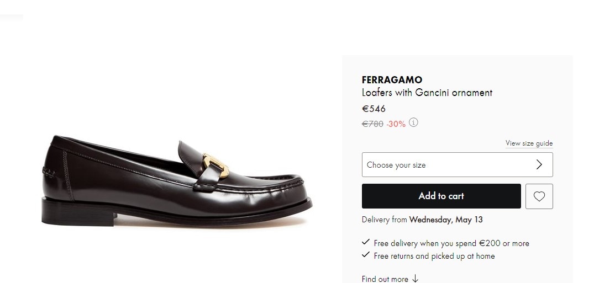
Task: Click the down arrow beside Find out more
Action: (x=416, y=279)
